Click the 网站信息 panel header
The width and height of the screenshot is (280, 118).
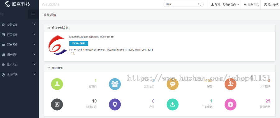coord(160,68)
